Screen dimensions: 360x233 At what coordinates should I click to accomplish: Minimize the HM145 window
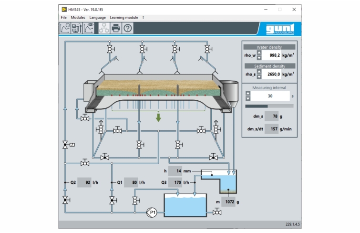pyautogui.click(x=266, y=10)
